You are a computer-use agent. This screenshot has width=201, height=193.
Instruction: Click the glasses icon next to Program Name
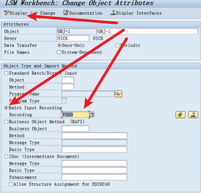pyautogui.click(x=119, y=94)
